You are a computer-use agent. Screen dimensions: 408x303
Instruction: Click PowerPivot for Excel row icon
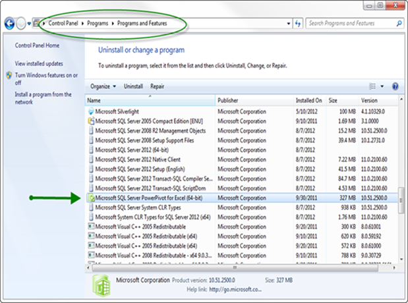pos(92,198)
